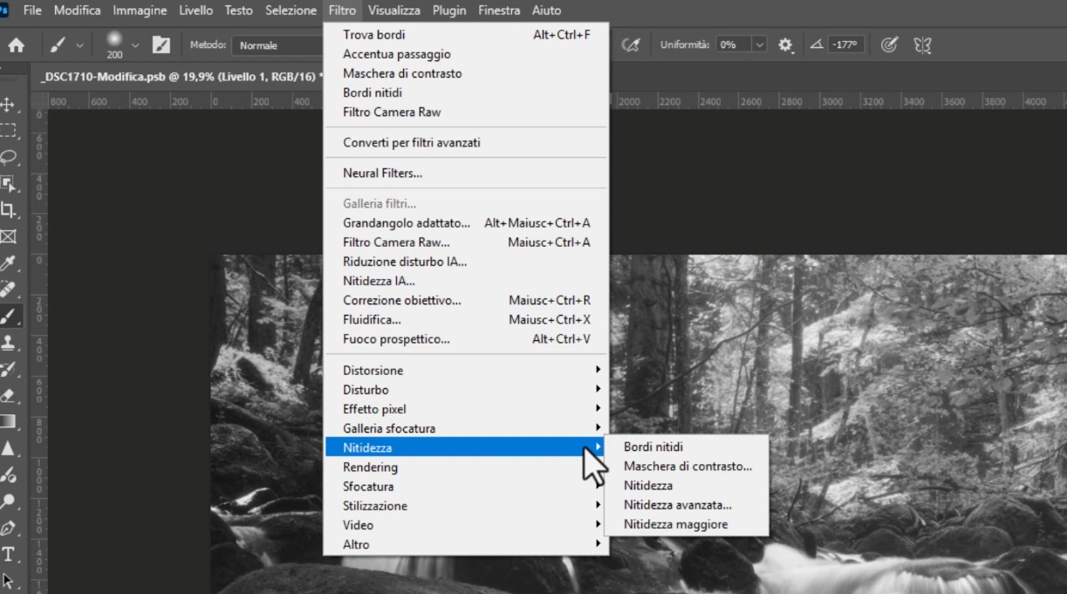Toggle the brush settings panel icon
1067x594 pixels.
[161, 44]
